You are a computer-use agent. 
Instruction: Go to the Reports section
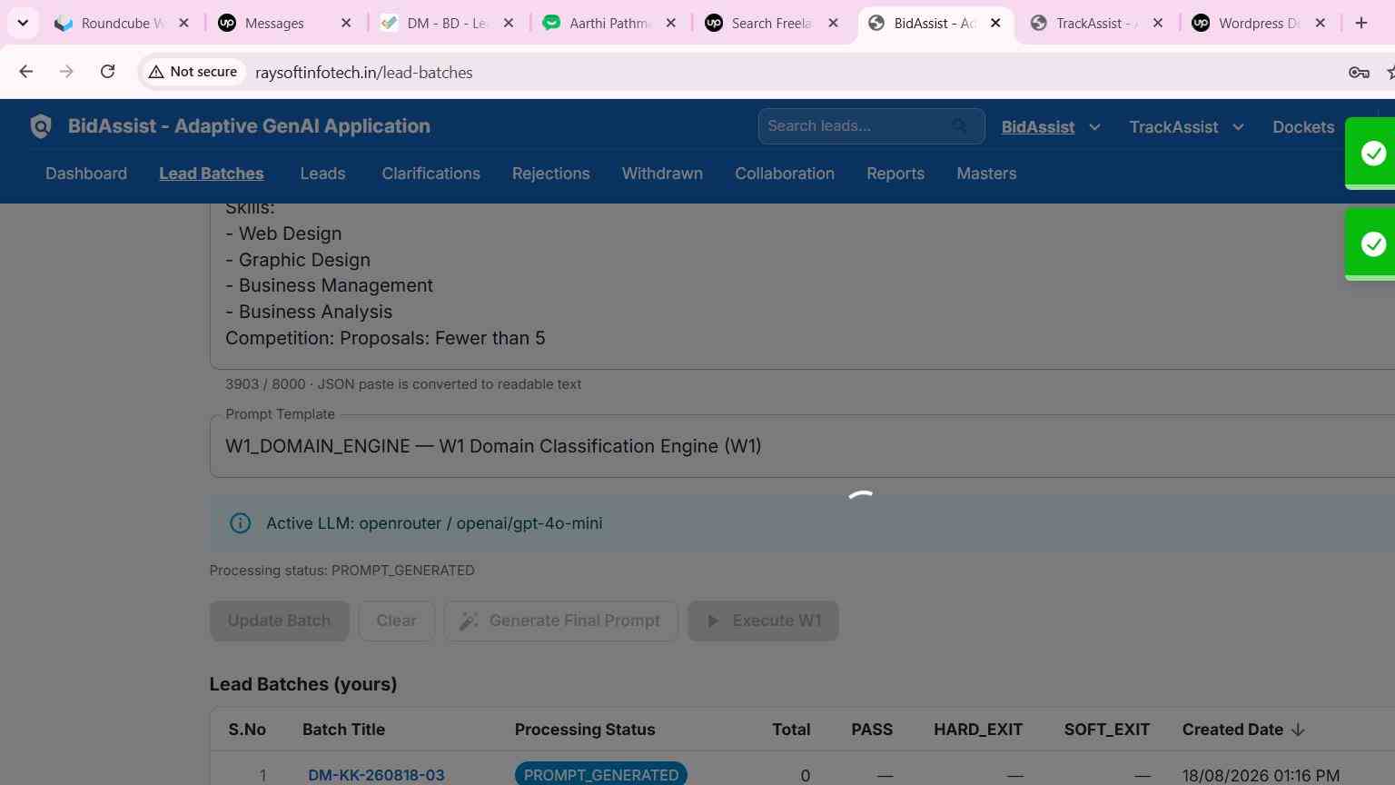click(x=895, y=174)
